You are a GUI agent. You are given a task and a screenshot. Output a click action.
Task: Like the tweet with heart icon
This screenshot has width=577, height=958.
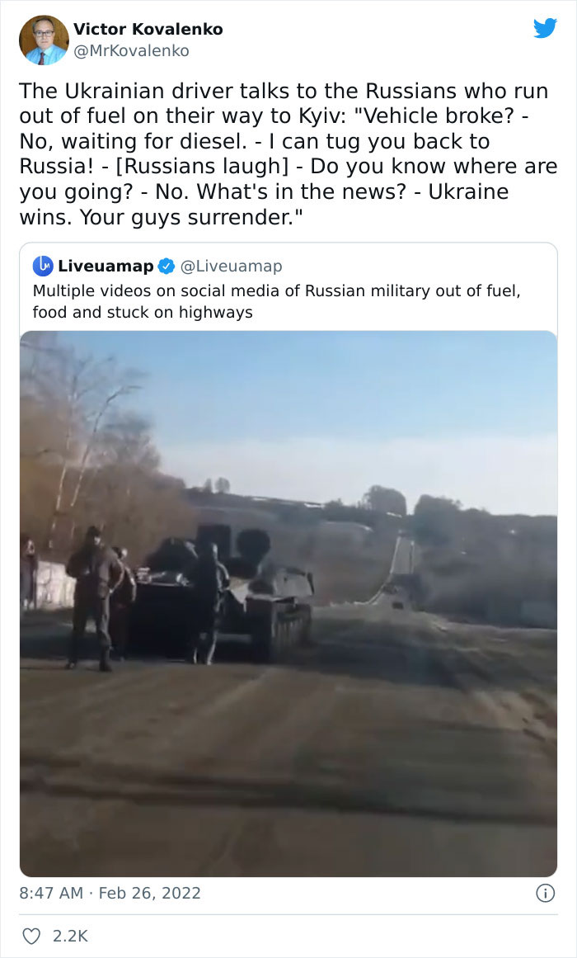[30, 936]
